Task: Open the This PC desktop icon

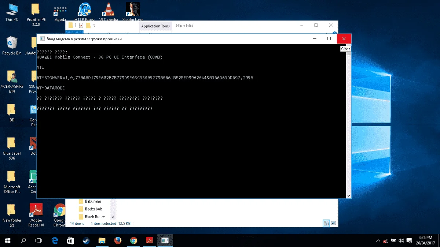Action: click(x=12, y=12)
